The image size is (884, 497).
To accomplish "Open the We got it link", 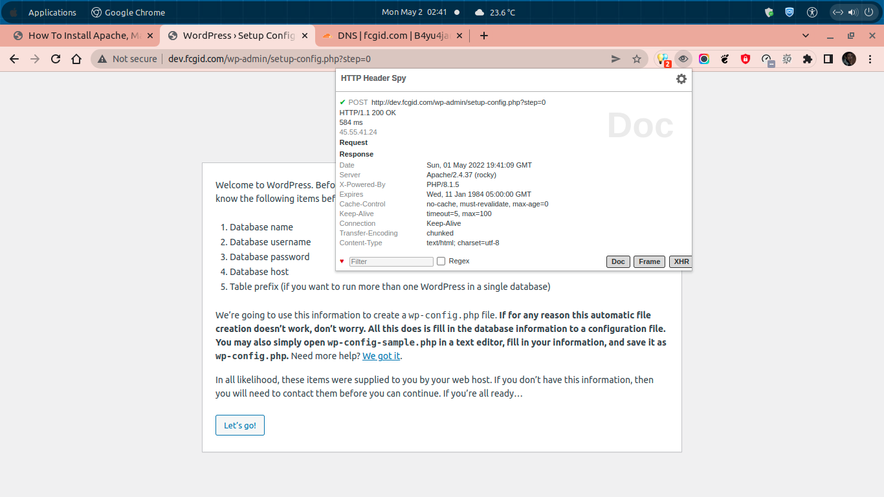I will (x=381, y=356).
